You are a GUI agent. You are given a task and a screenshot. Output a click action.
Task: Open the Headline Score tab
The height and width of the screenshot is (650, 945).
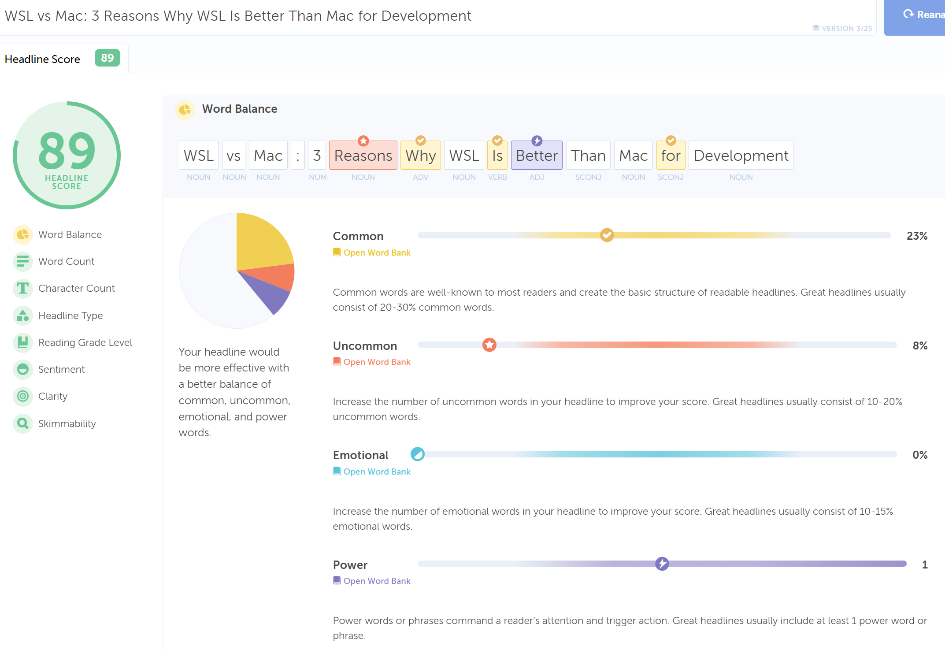64,58
